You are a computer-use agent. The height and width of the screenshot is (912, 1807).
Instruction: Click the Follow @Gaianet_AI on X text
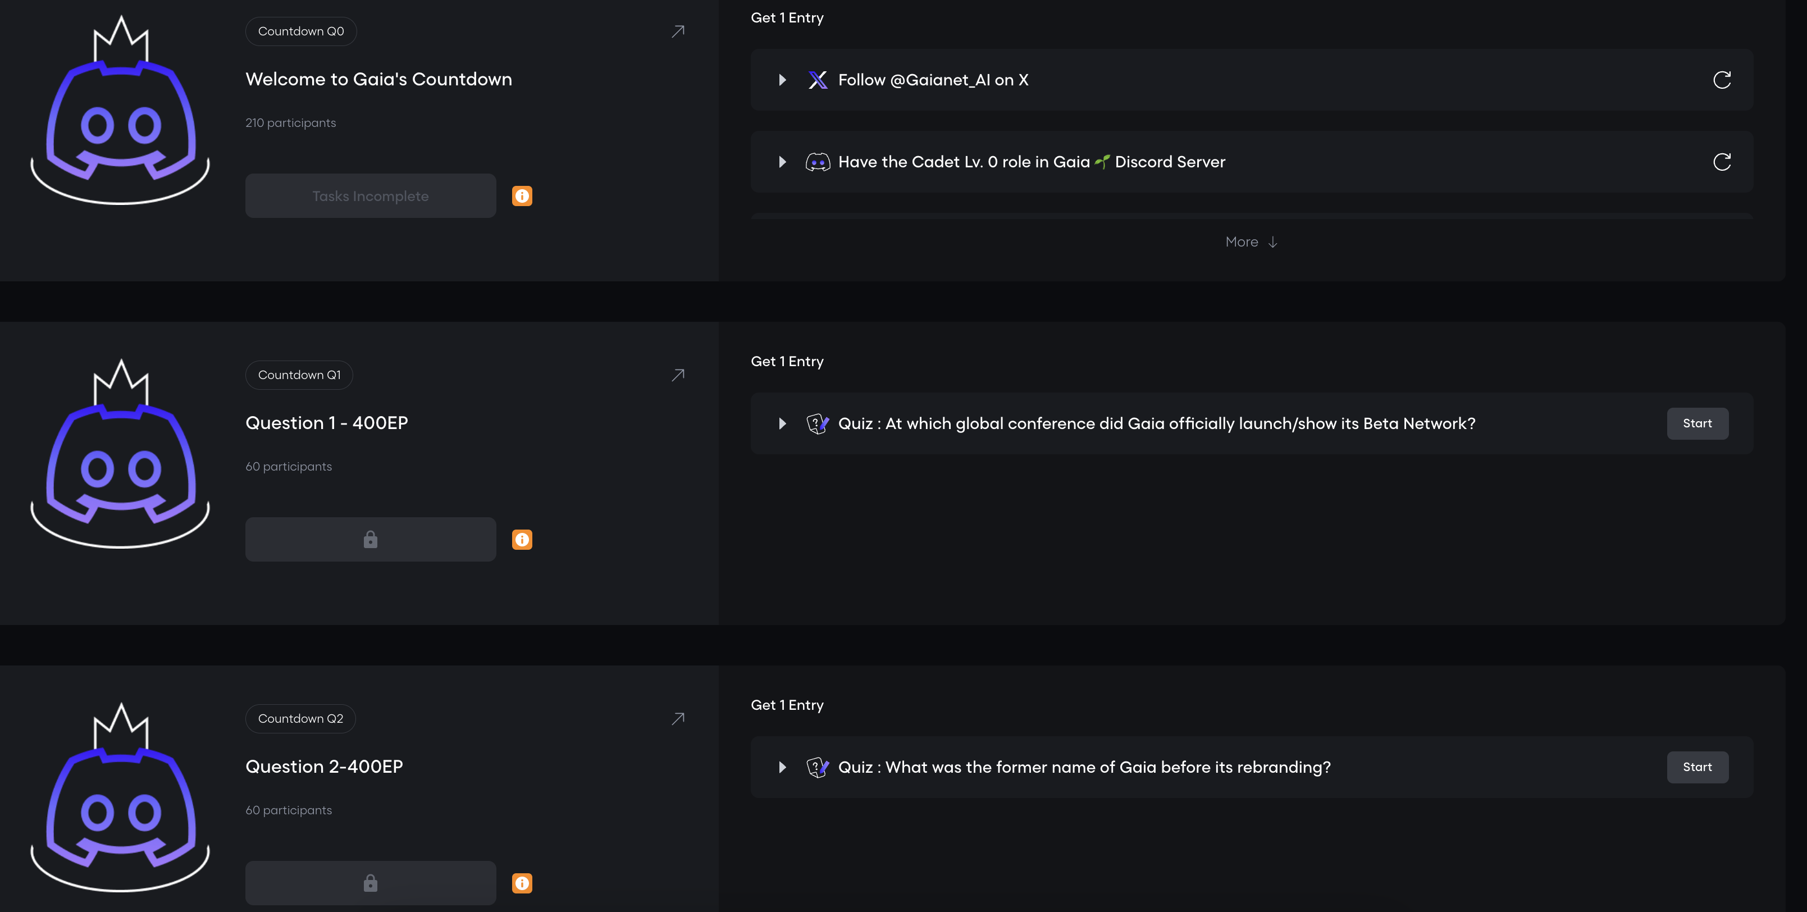(x=933, y=80)
